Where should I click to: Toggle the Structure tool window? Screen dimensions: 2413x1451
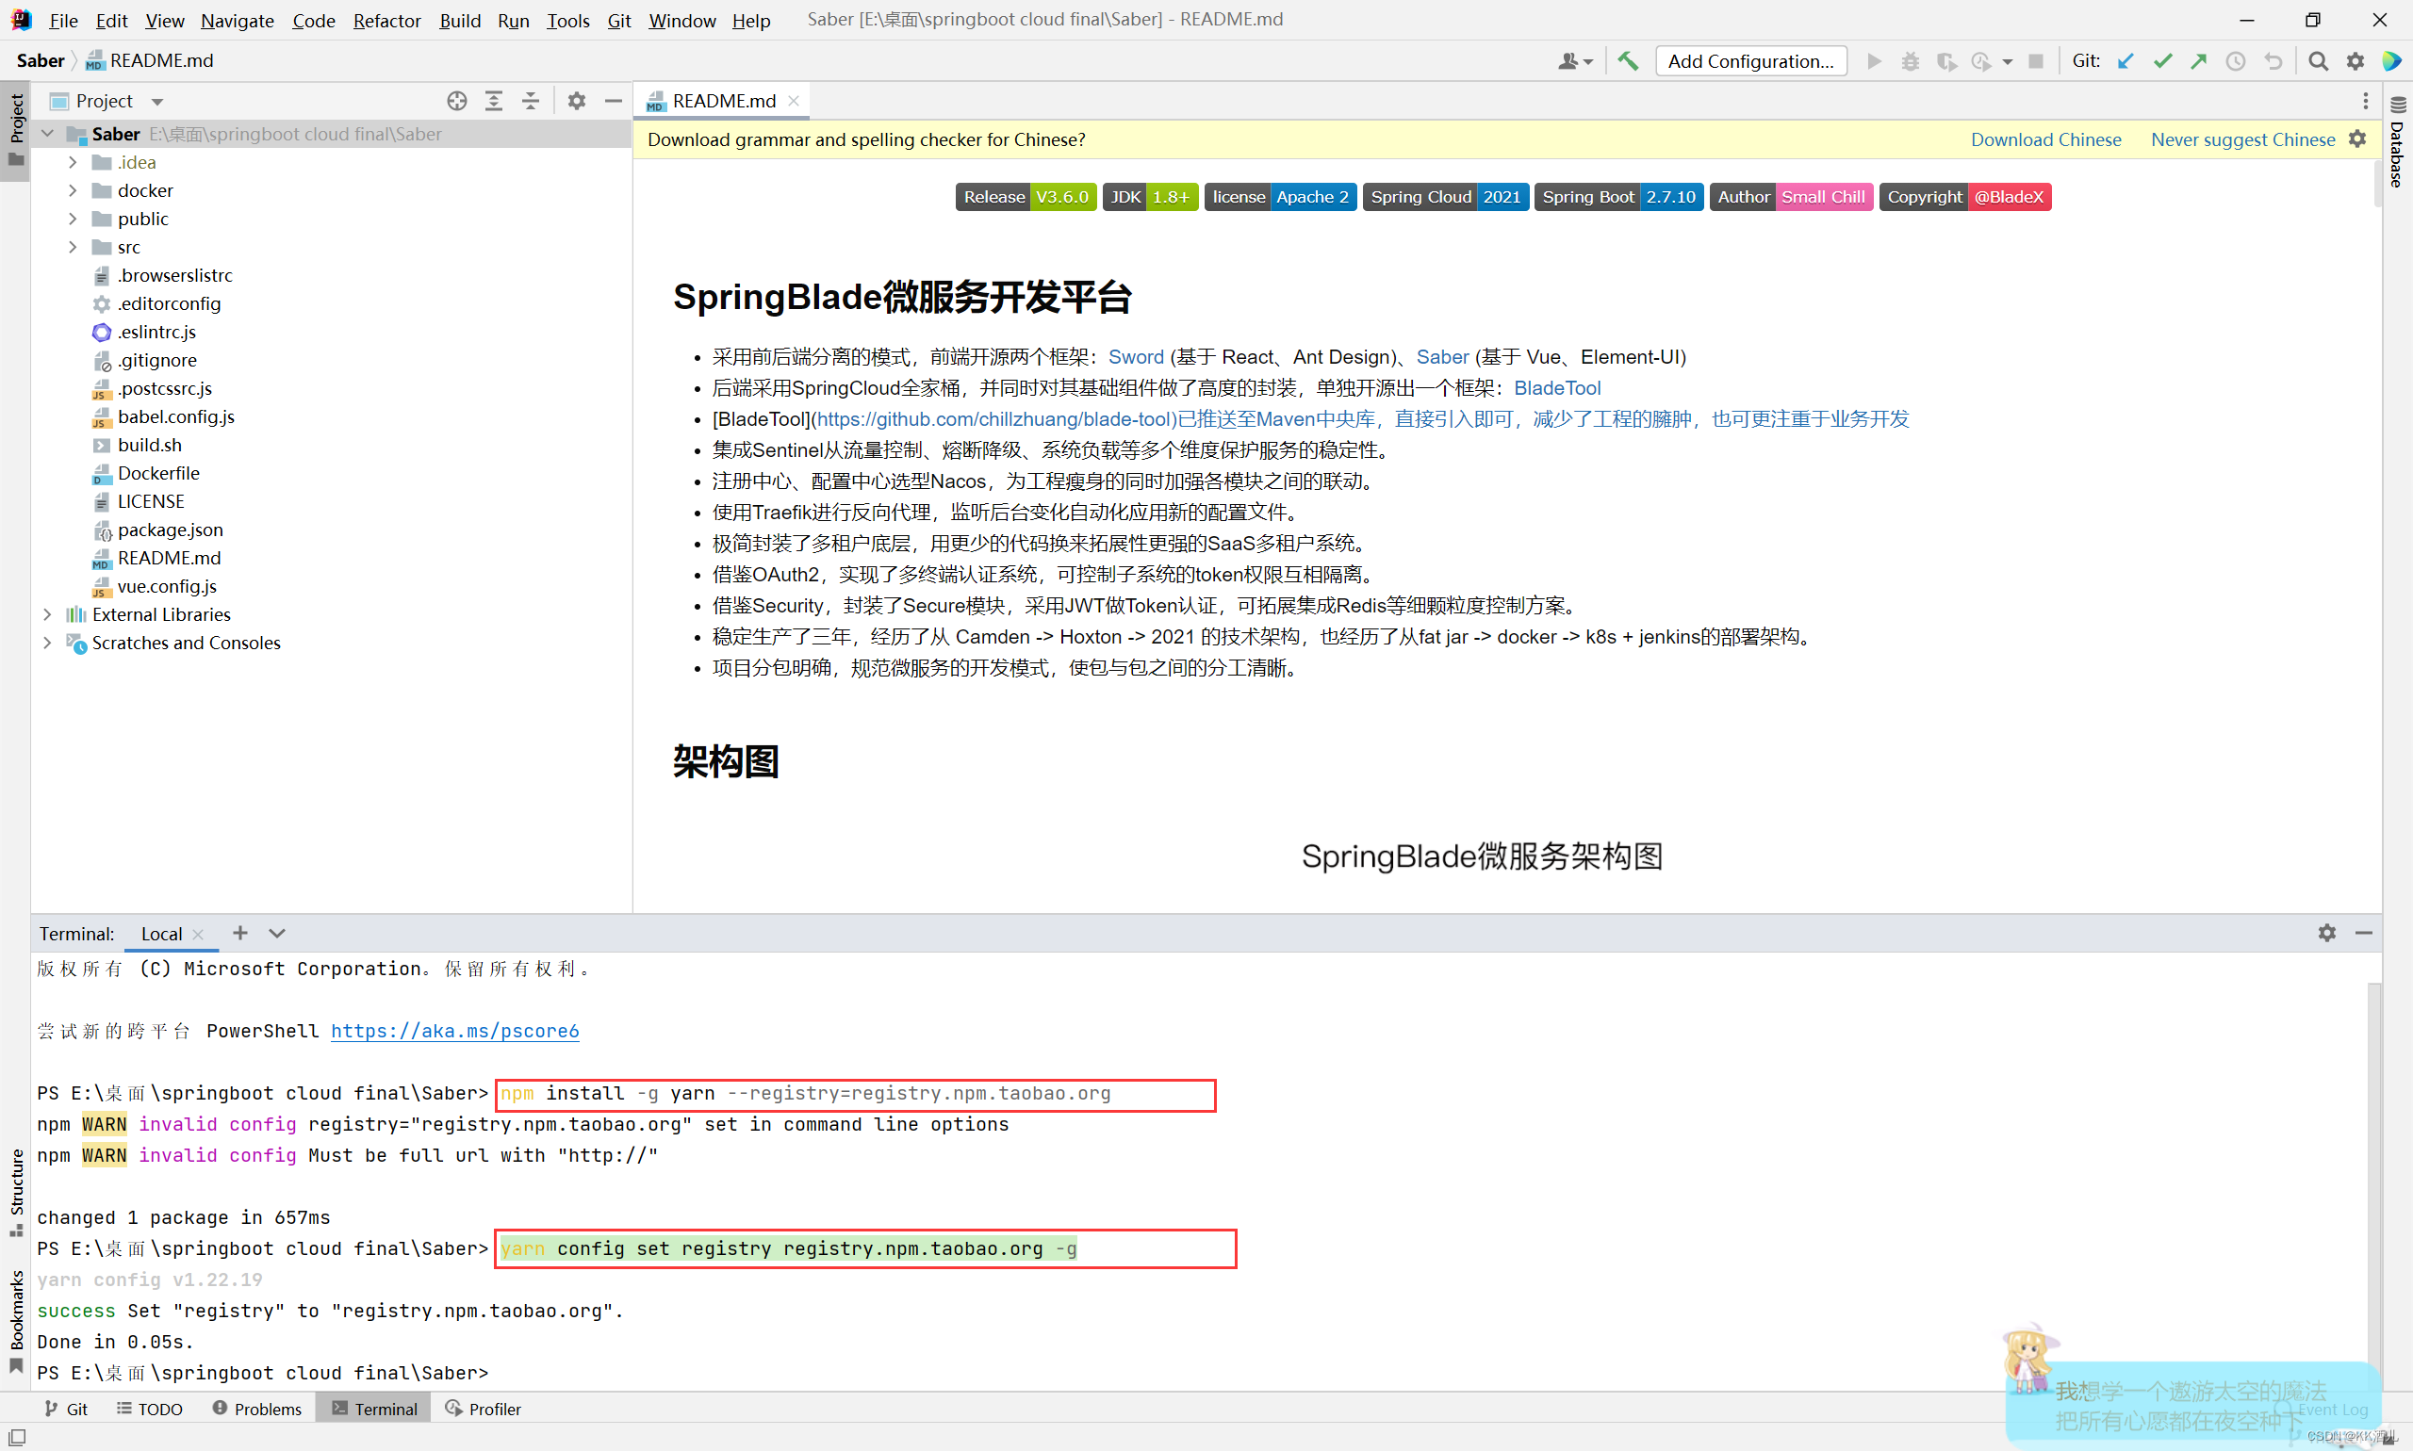pyautogui.click(x=17, y=1190)
